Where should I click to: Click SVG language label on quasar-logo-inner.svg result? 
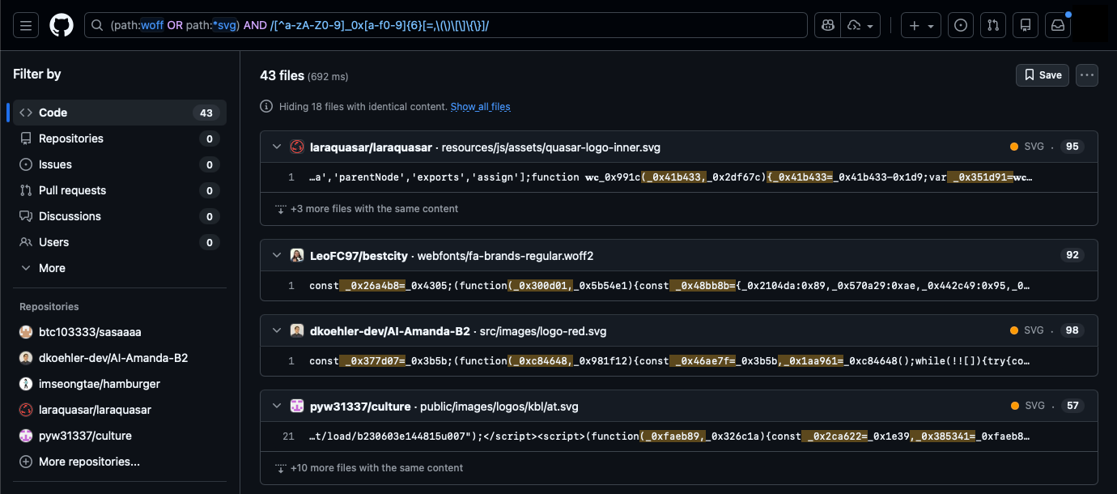pyautogui.click(x=1034, y=147)
